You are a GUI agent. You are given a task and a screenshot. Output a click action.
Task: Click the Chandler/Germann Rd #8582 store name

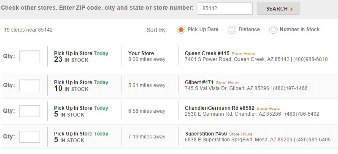point(219,108)
